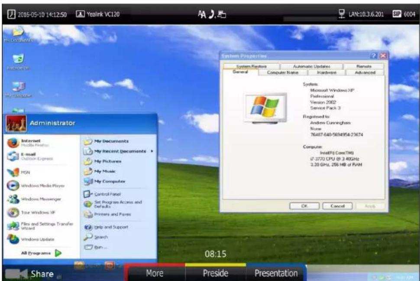The height and width of the screenshot is (281, 420).
Task: Click Cancel in System Properties
Action: click(337, 206)
